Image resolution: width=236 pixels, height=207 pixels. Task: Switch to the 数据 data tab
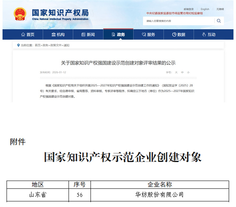178,35
